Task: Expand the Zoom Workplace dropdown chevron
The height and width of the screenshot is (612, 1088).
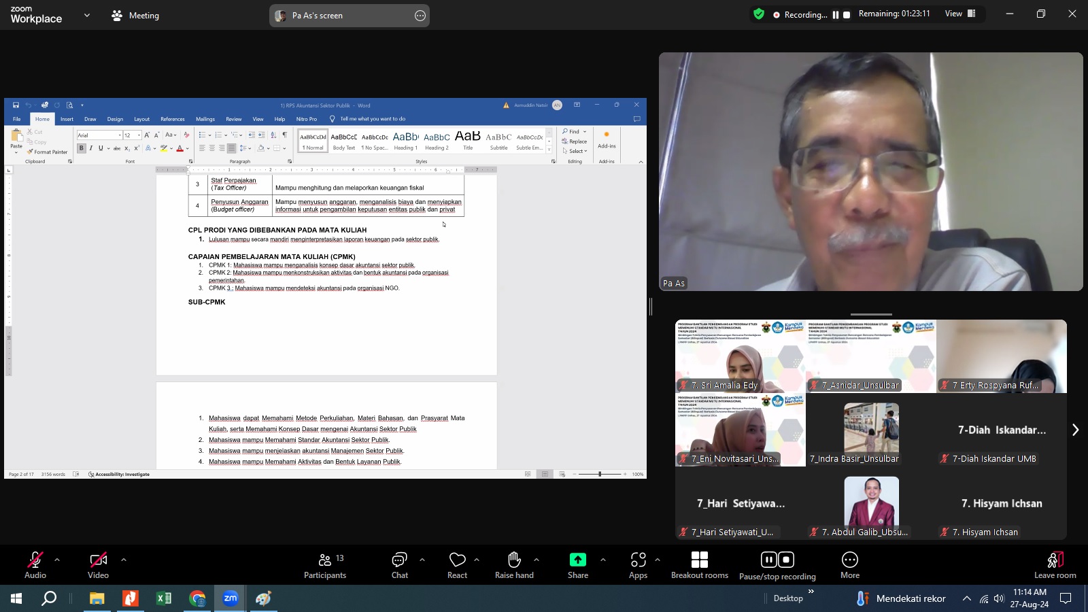Action: click(86, 15)
